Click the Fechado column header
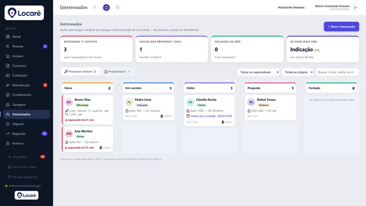 332,88
